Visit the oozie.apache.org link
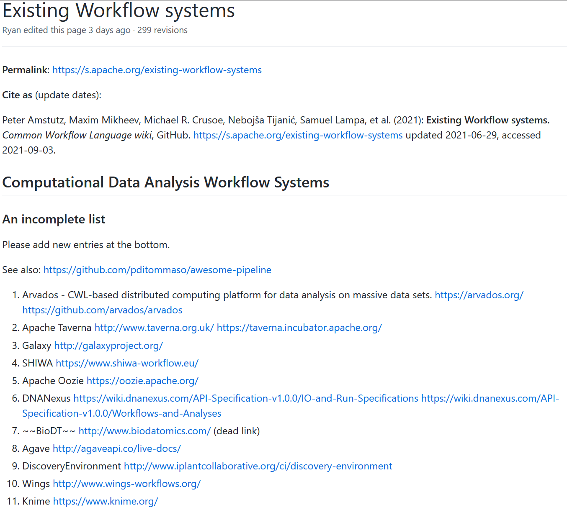Viewport: 567px width, 510px height. point(142,381)
